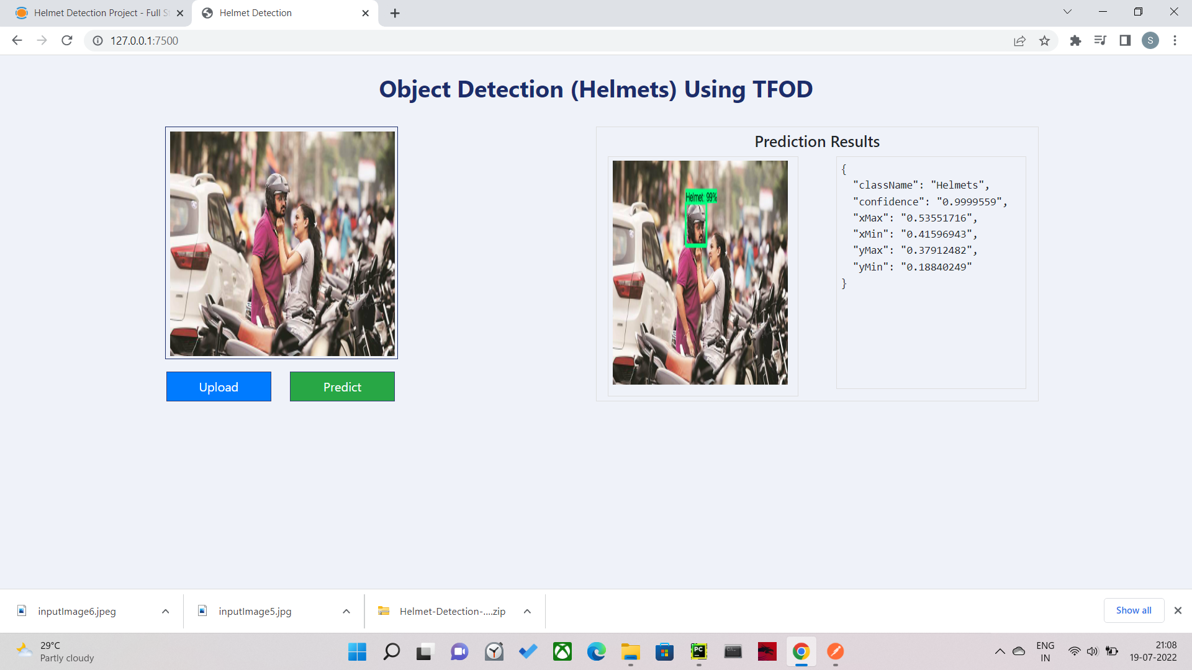
Task: Open Chrome three-dot menu
Action: [1175, 40]
